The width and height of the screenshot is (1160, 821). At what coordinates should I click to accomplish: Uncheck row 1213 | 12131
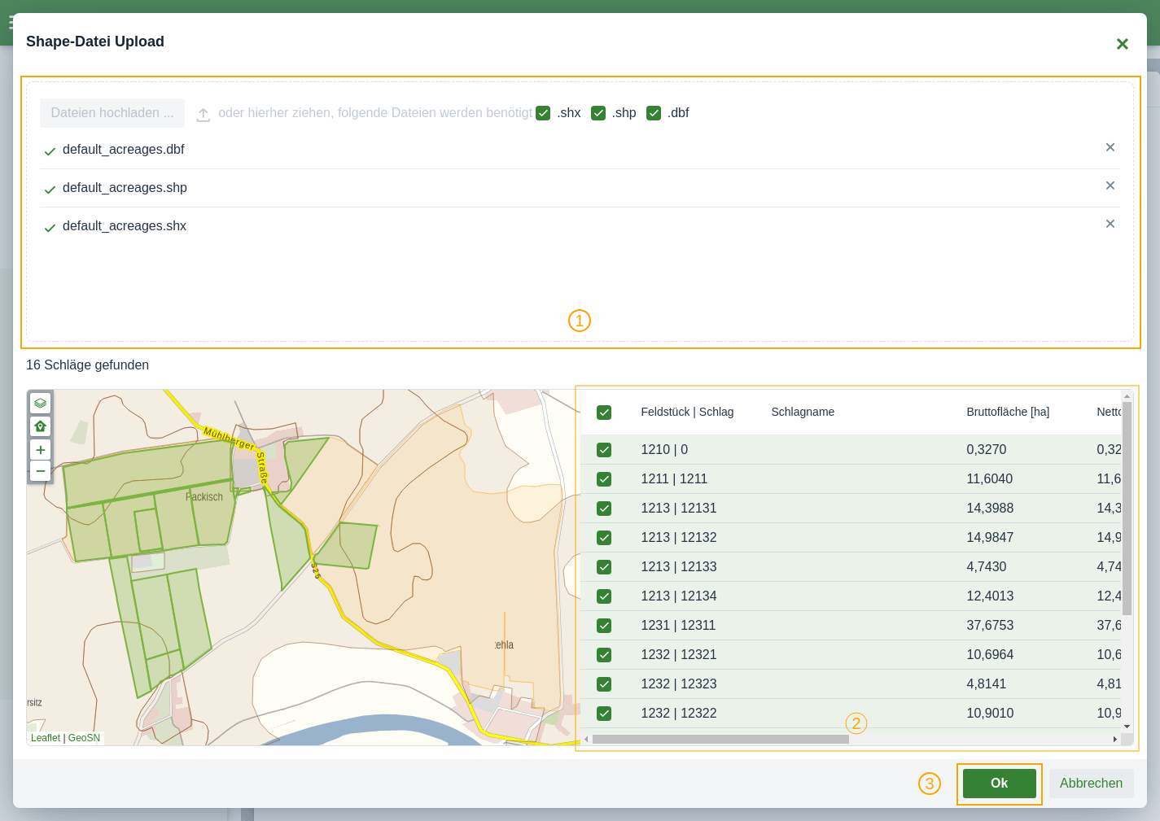tap(604, 509)
